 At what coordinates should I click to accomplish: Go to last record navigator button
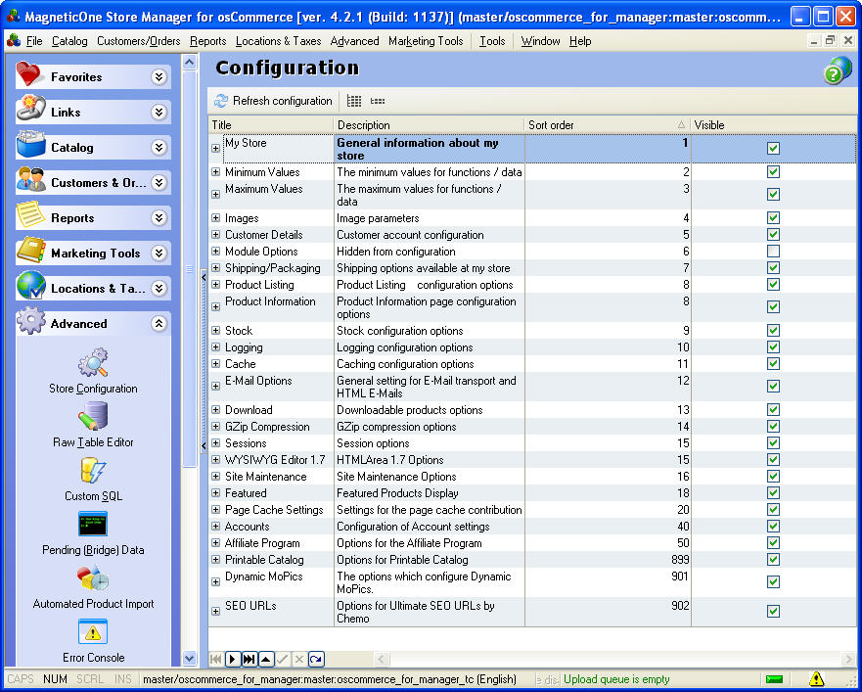[250, 659]
